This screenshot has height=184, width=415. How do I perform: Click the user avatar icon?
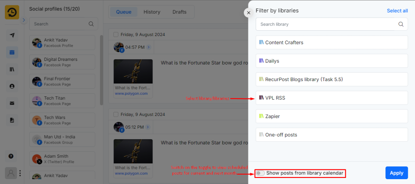point(11,173)
